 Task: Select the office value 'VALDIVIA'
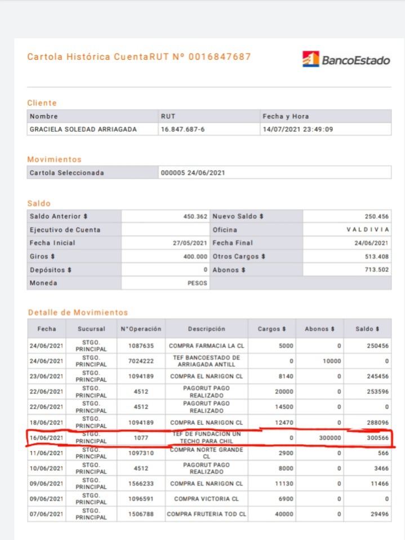367,230
